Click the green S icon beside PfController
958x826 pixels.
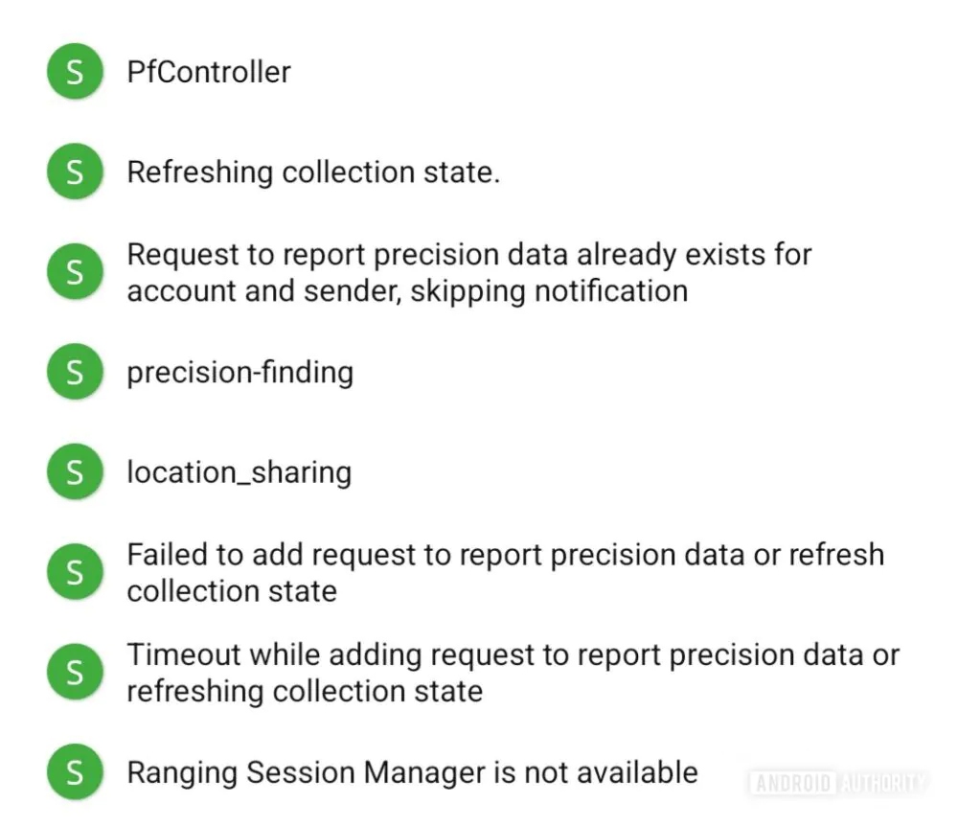coord(75,72)
